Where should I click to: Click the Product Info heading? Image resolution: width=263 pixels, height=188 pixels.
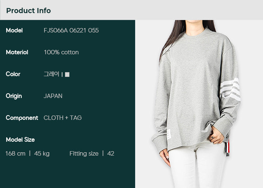(x=28, y=11)
